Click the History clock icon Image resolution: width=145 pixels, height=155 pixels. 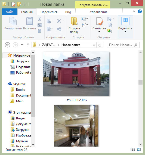tap(110, 31)
